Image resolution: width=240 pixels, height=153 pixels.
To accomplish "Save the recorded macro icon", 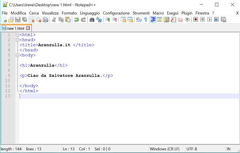I will pyautogui.click(x=223, y=20).
